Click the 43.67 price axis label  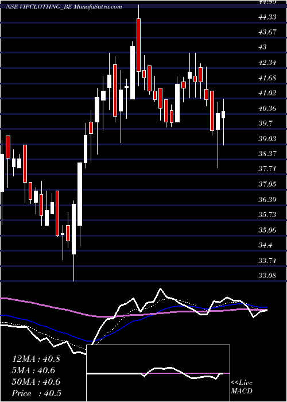pos(267,32)
